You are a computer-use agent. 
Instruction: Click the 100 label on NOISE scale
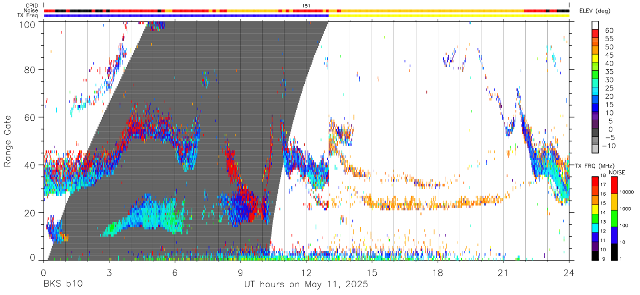624,225
